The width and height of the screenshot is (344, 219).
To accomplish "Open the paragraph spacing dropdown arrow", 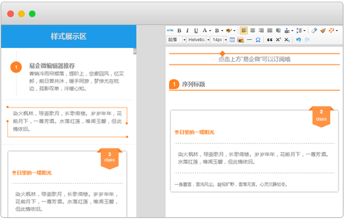I will tap(292, 31).
